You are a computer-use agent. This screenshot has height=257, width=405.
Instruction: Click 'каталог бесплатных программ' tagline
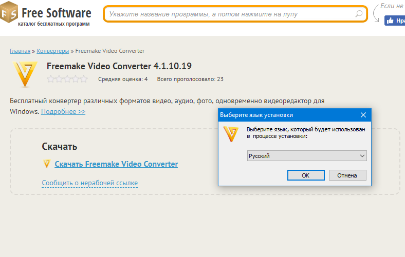pos(54,24)
